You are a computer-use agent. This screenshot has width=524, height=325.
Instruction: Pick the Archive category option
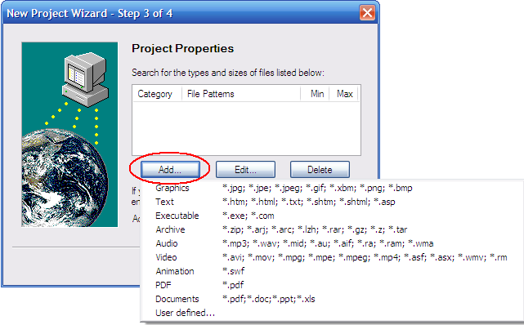332,229
